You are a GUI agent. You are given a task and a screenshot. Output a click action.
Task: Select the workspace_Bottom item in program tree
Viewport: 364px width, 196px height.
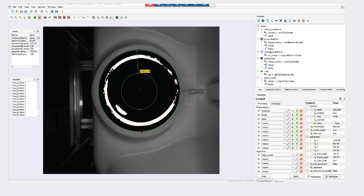(273, 52)
